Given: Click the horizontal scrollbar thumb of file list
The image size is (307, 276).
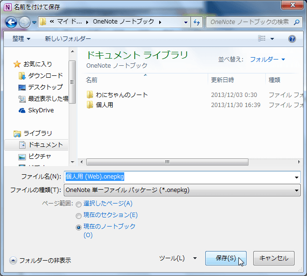Looking at the screenshot, I should click(x=167, y=162).
